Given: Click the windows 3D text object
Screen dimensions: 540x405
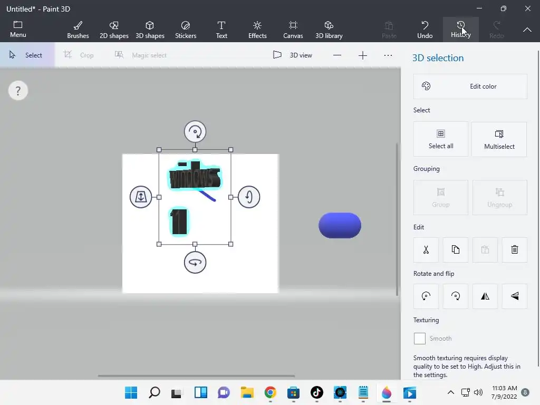Looking at the screenshot, I should [195, 176].
